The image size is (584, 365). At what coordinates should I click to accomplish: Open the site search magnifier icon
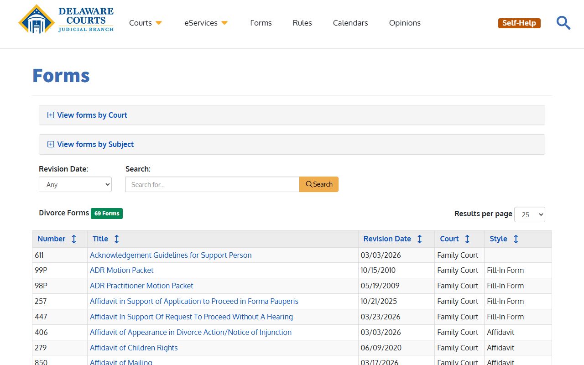click(x=563, y=23)
